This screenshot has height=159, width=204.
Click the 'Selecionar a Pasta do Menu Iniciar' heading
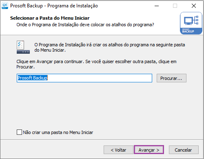(50, 18)
